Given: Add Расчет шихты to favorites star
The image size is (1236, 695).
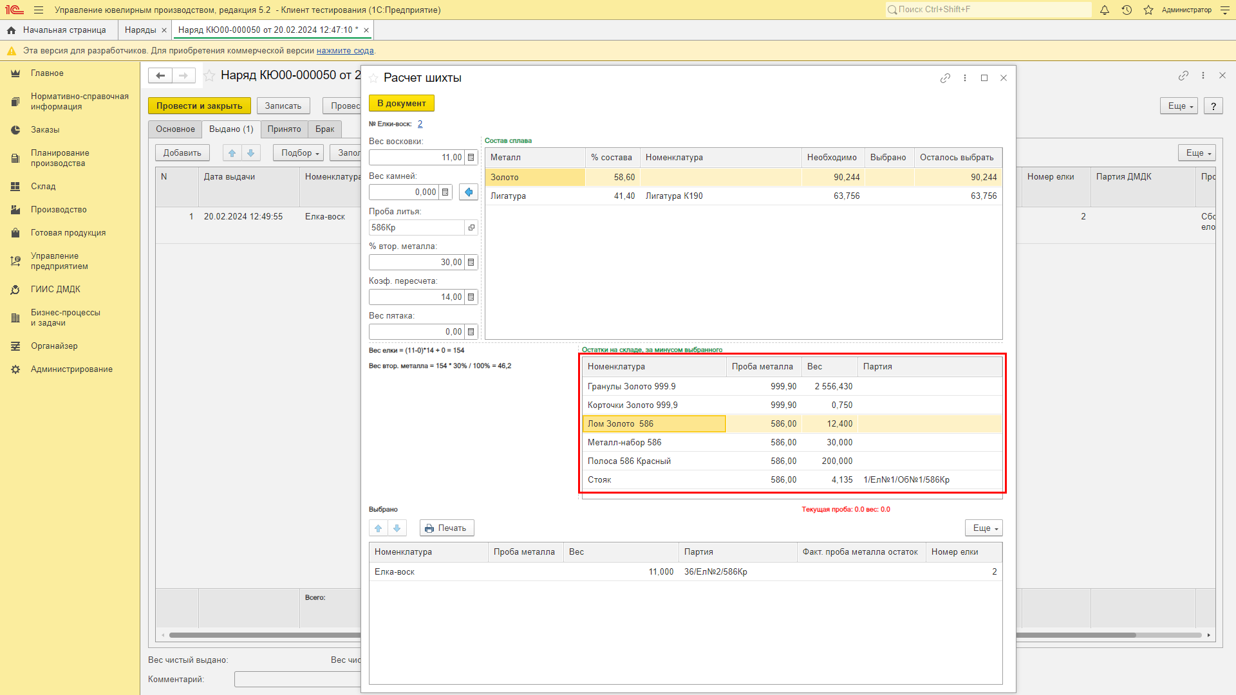Looking at the screenshot, I should point(373,78).
